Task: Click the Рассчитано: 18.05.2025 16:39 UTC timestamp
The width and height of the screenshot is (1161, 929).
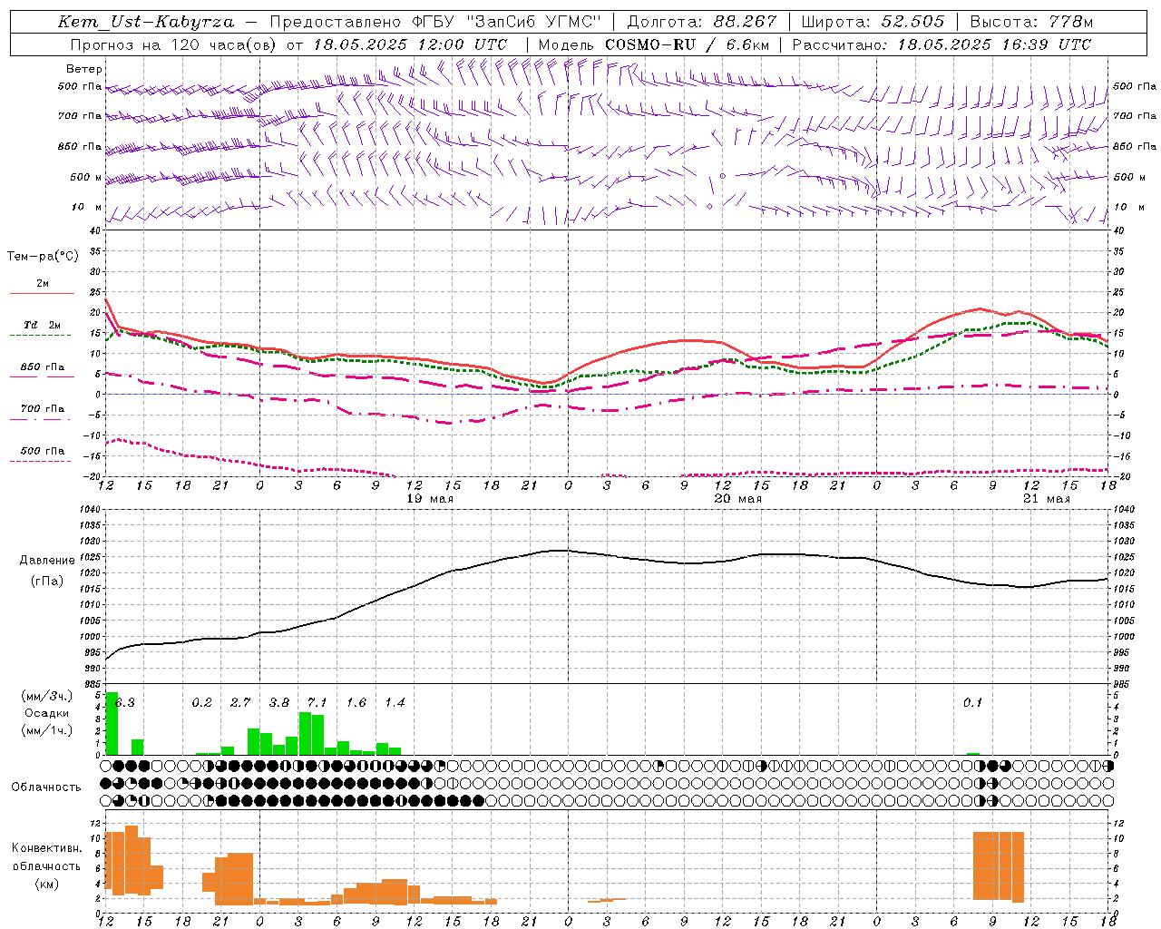Action: (x=941, y=44)
